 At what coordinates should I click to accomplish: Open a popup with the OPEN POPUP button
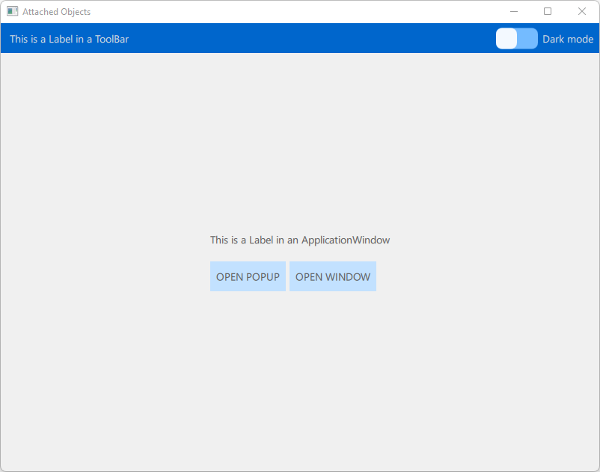248,276
